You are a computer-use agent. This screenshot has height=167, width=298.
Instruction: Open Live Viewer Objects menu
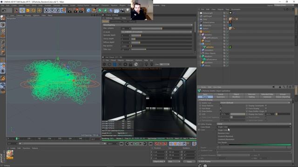pos(121,60)
